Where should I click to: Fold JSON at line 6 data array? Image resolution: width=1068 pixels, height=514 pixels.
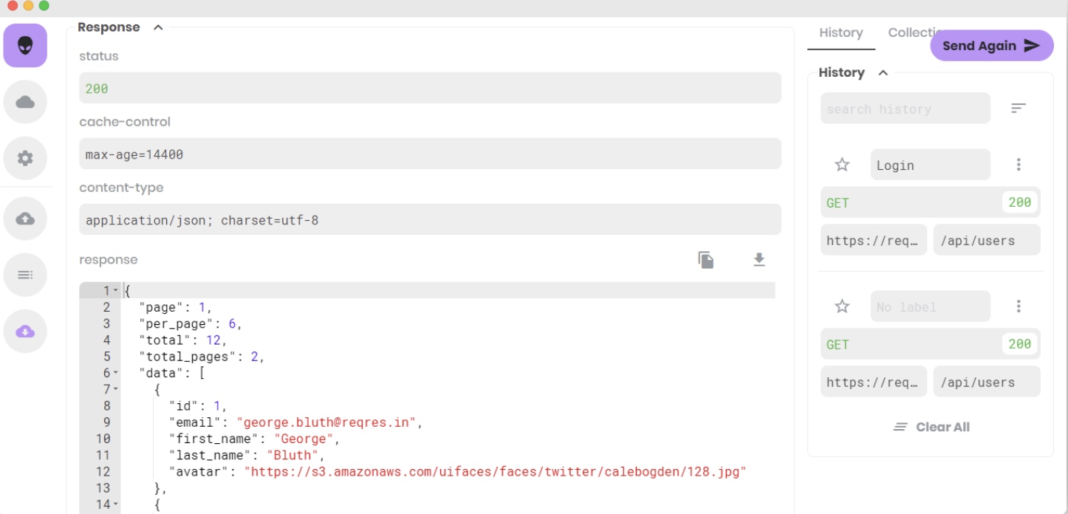(116, 374)
